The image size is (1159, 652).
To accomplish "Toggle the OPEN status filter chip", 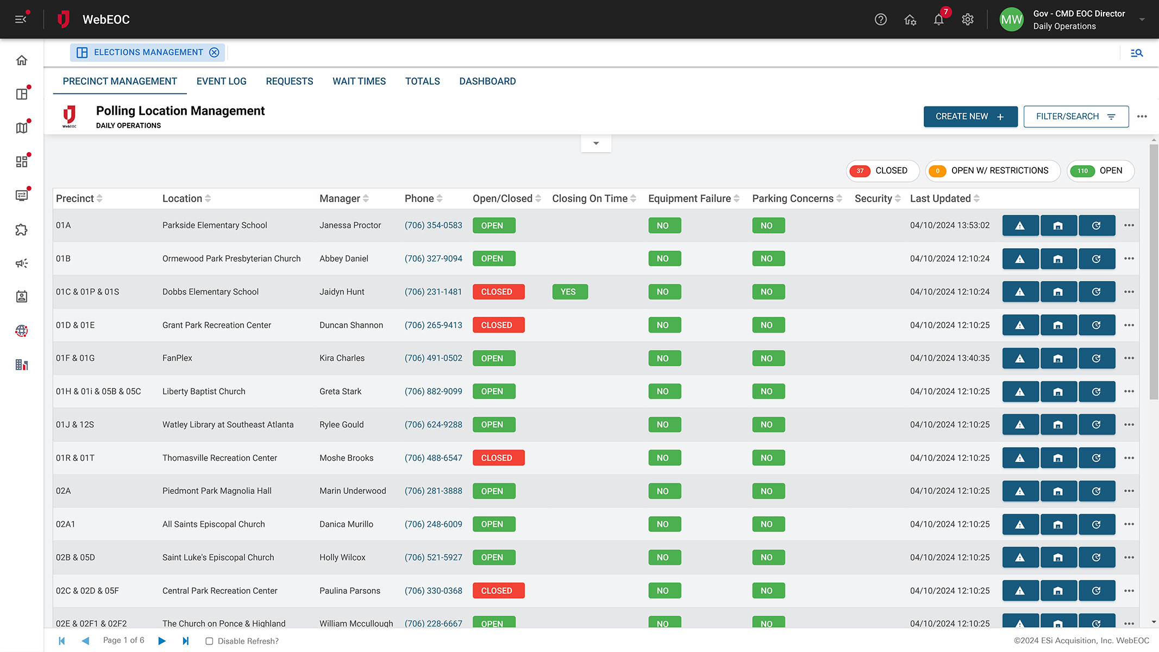I will [1100, 171].
